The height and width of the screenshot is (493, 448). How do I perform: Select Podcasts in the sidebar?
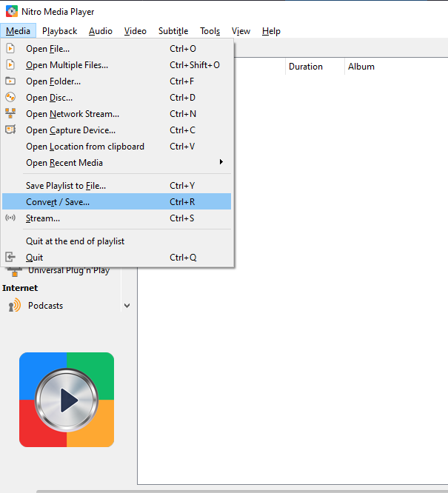tap(46, 306)
